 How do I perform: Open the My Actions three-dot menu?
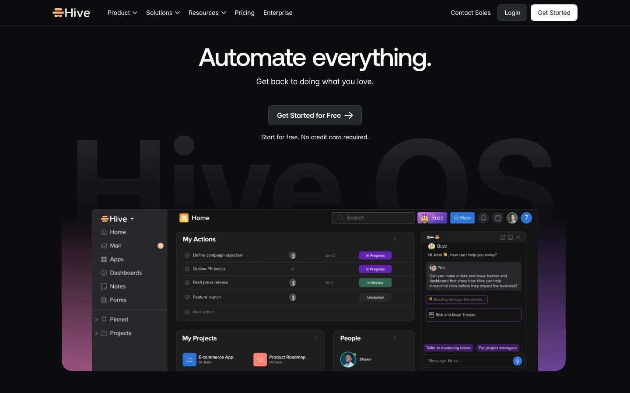point(395,239)
